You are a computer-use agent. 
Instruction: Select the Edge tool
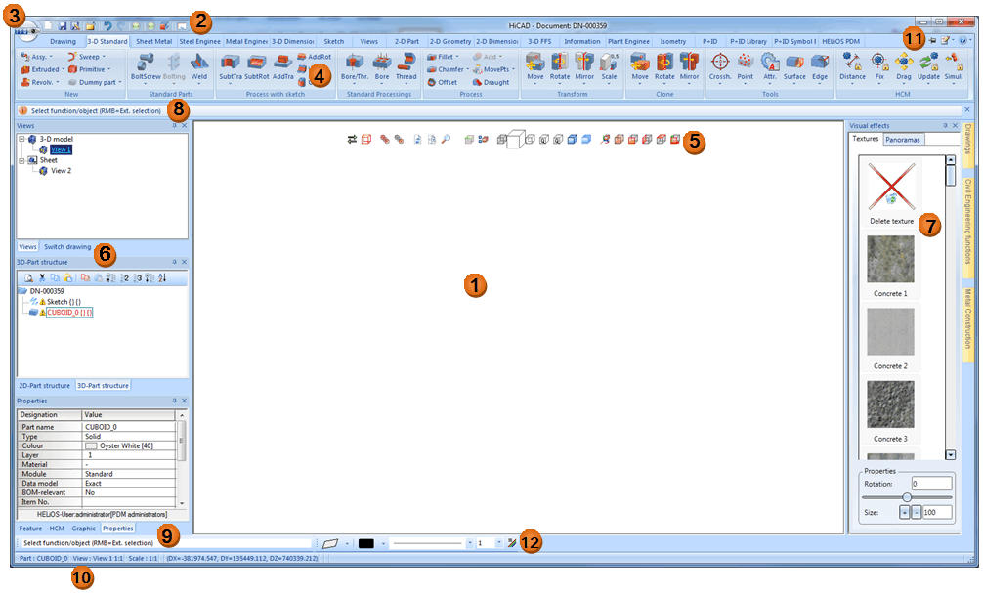[x=820, y=66]
